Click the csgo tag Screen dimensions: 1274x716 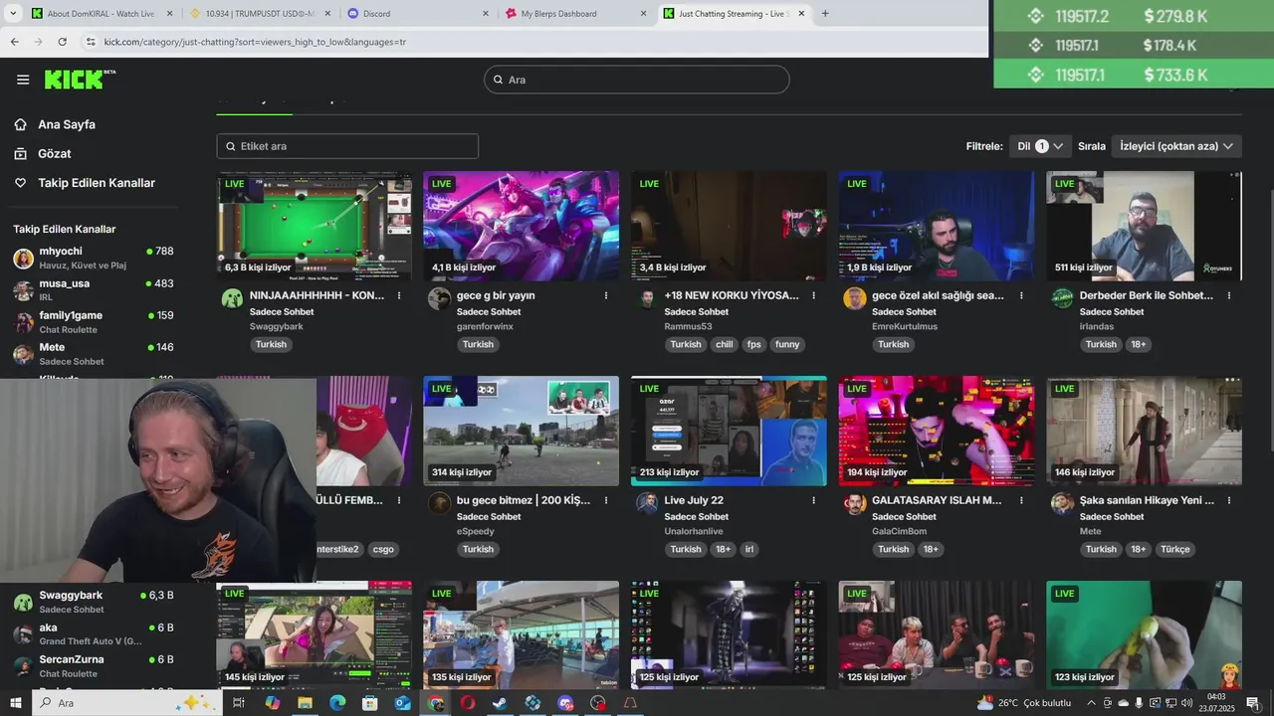coord(383,549)
